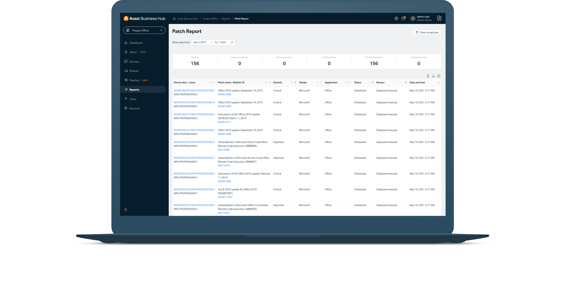Click the refresh icon to reload patch data
Screen dimensions: 565x305
point(439,76)
